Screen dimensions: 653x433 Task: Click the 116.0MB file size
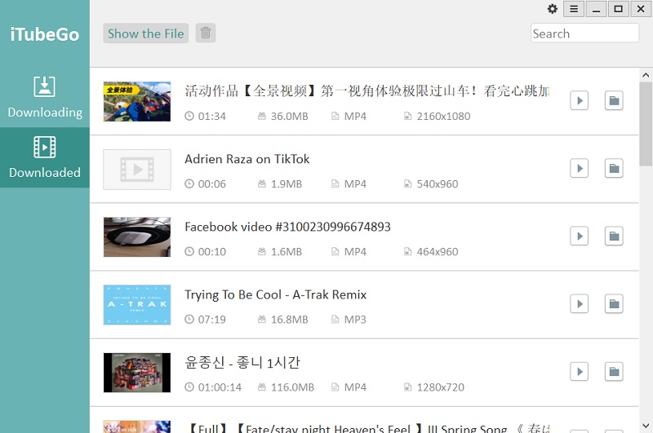292,387
